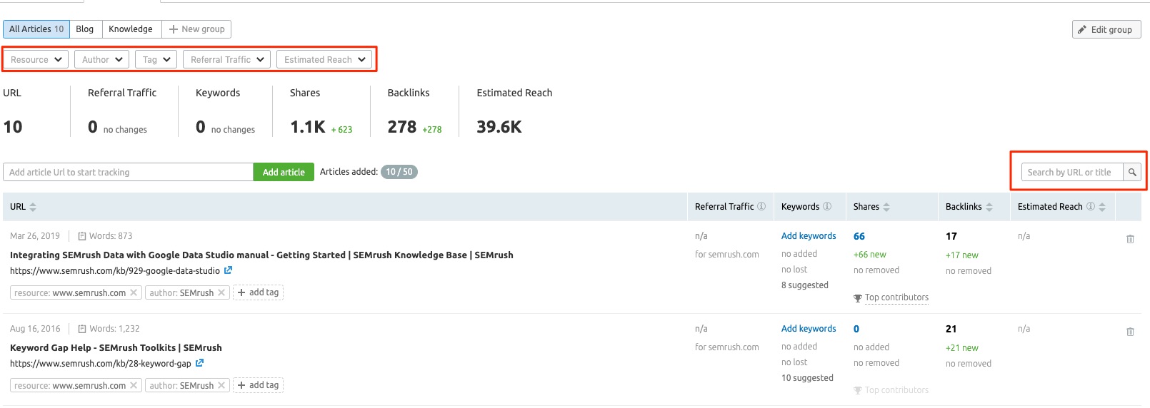1150x408 pixels.
Task: Switch to the Blog group tab
Action: point(85,29)
